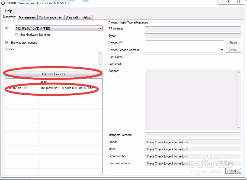Uncheck Show search options
The image size is (247, 180).
click(x=7, y=43)
